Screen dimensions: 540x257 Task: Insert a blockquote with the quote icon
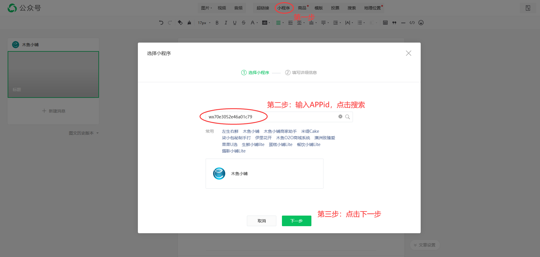(x=394, y=23)
